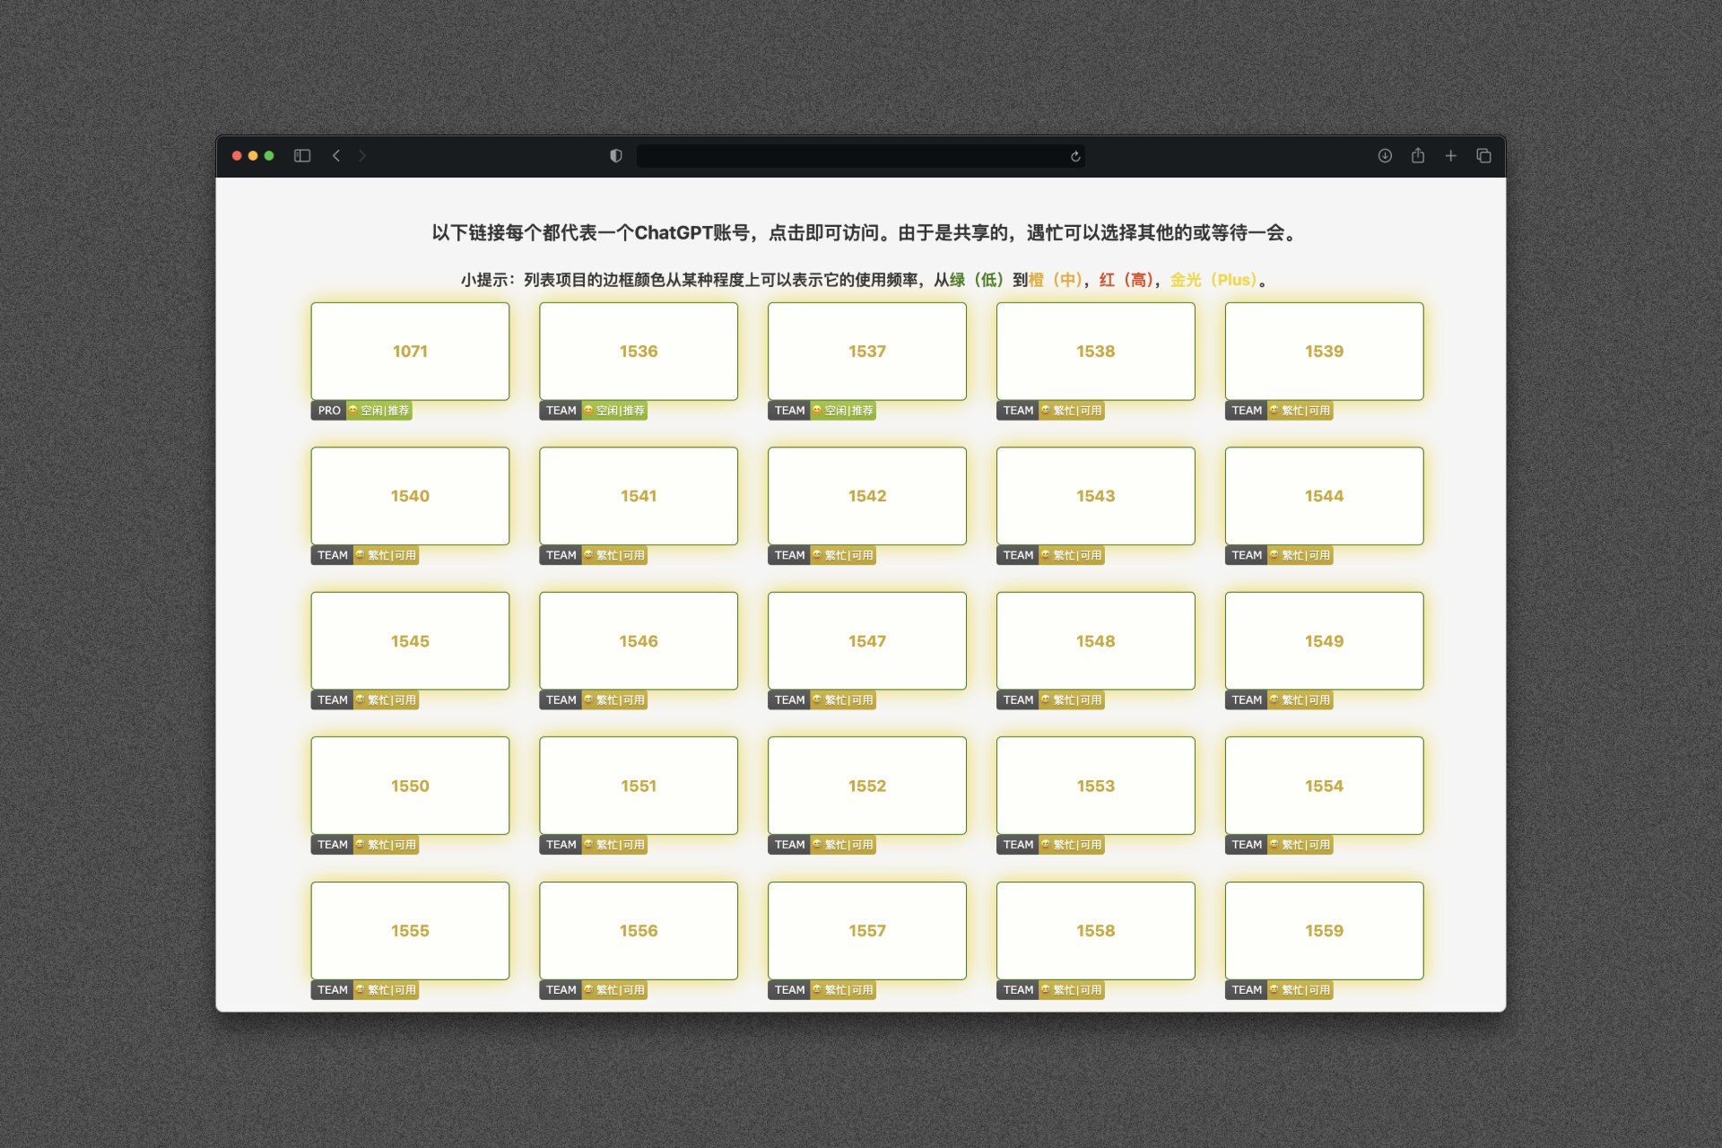
Task: Click the TEAM badge under account 1537
Action: (789, 410)
